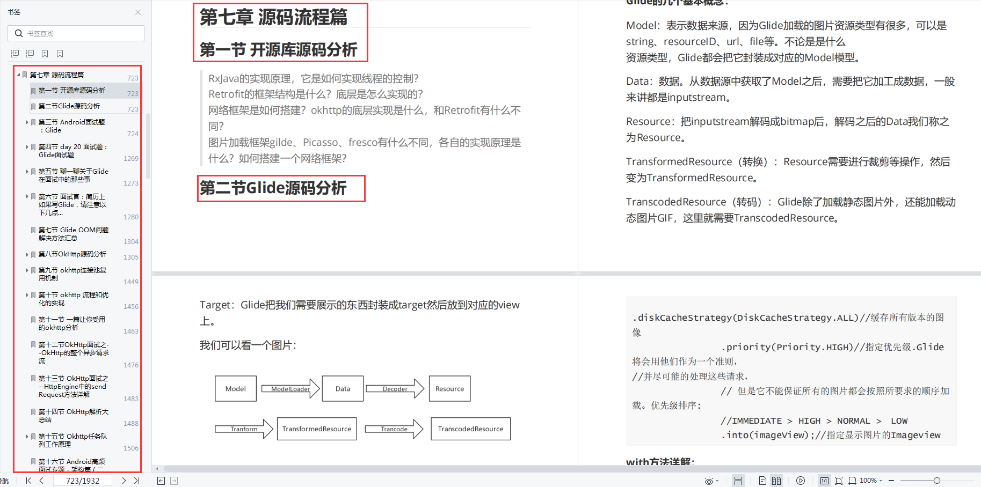Image resolution: width=981 pixels, height=487 pixels.
Task: Open bookmark 第十一节 一篇让你受用的okhttp分析
Action: (x=72, y=323)
